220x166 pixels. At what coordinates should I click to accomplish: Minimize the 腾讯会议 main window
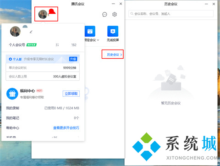coord(113,4)
